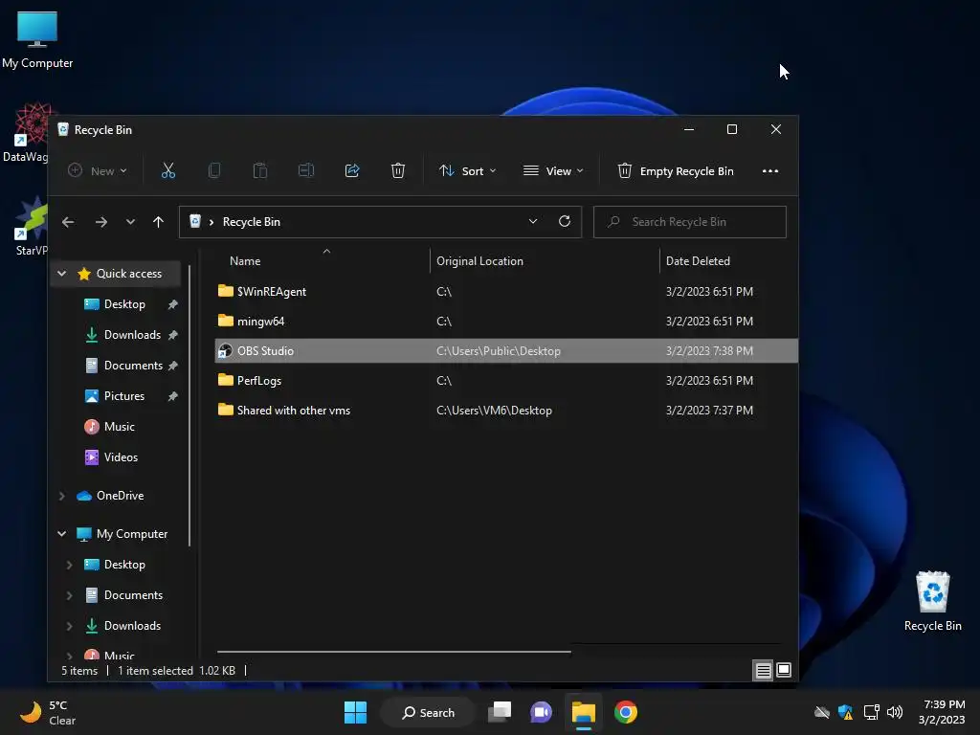Open the View dropdown menu
Viewport: 980px width, 735px height.
[553, 170]
